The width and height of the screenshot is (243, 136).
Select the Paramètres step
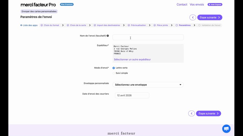coord(183,25)
